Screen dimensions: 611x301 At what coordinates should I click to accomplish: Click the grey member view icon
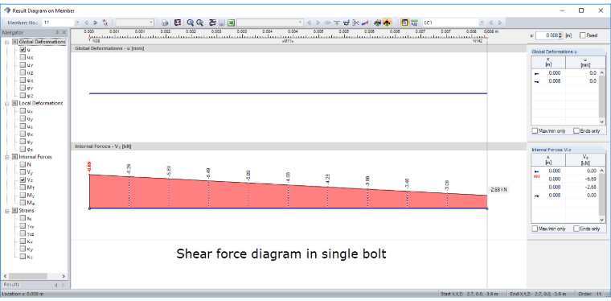[377, 23]
